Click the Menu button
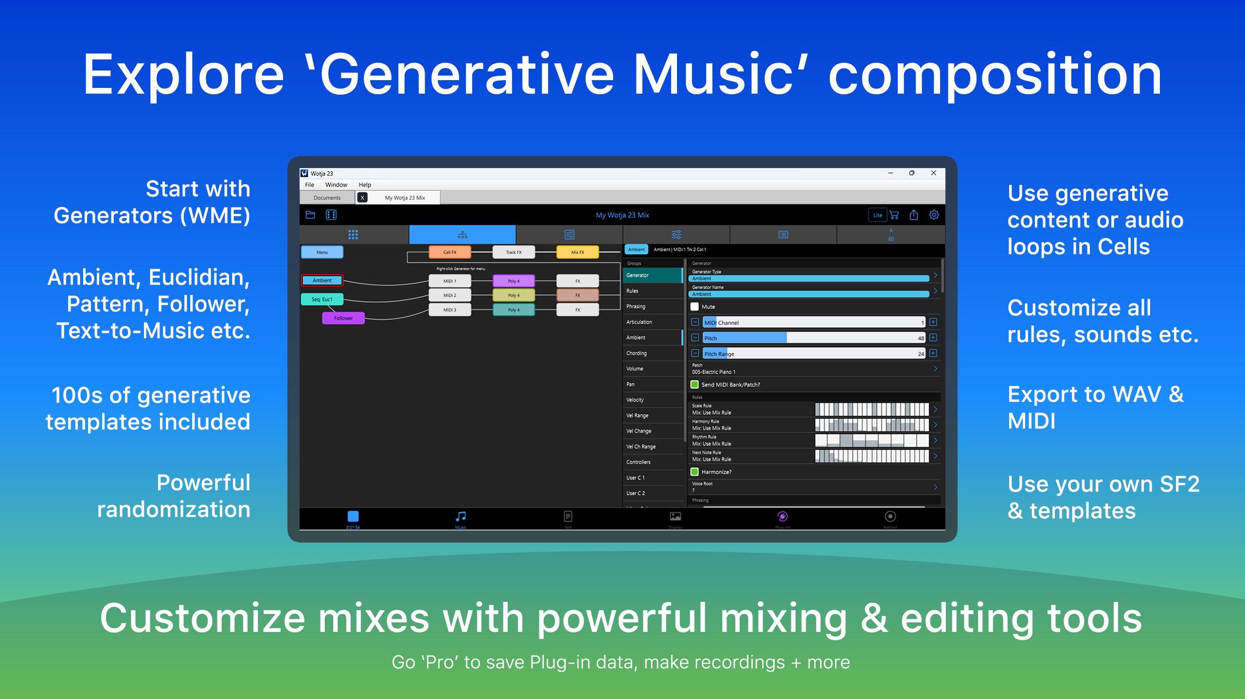Screen dimensions: 1245x699 pos(322,252)
